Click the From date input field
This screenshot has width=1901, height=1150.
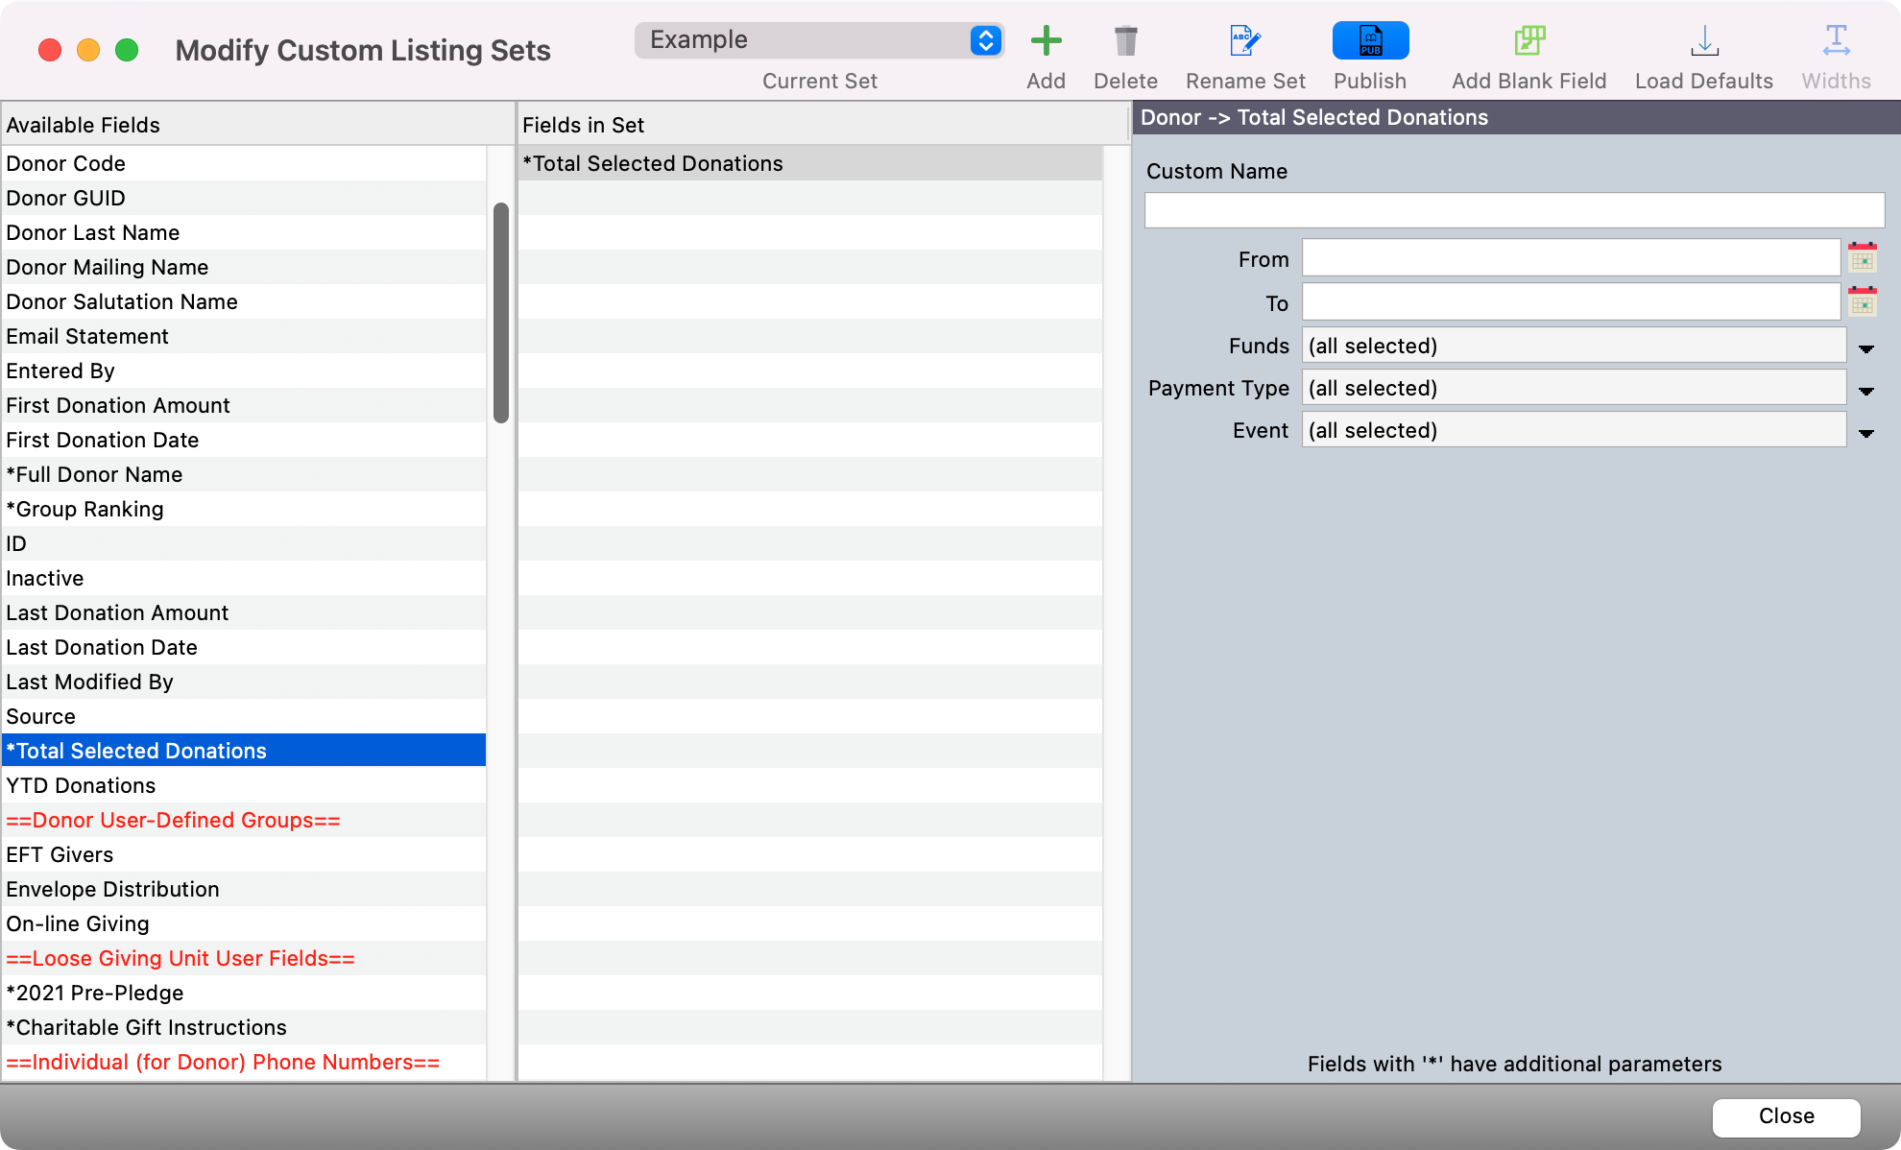pos(1571,258)
